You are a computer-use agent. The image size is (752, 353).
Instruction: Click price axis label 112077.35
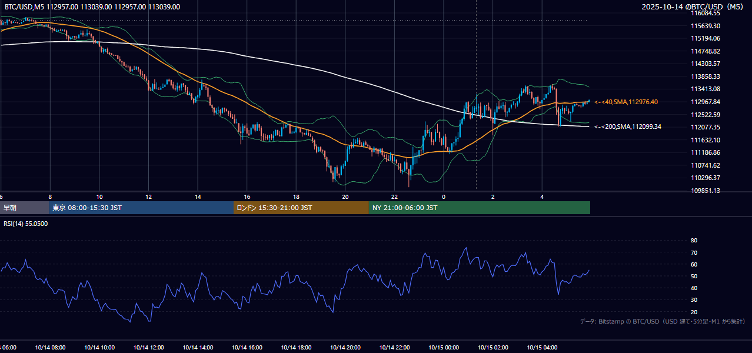click(706, 127)
